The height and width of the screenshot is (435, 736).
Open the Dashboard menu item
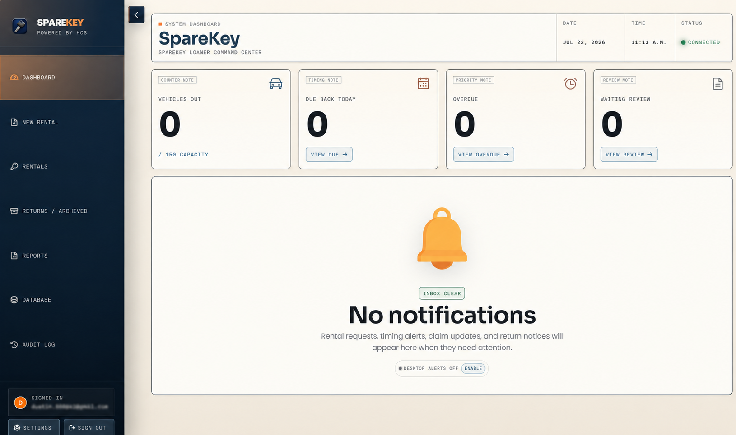pyautogui.click(x=62, y=78)
